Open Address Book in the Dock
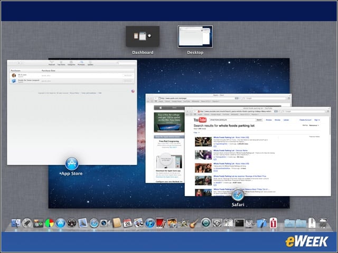 pos(117,223)
